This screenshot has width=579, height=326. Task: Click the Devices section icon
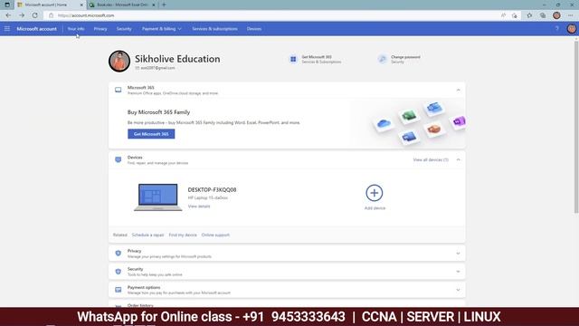point(119,159)
